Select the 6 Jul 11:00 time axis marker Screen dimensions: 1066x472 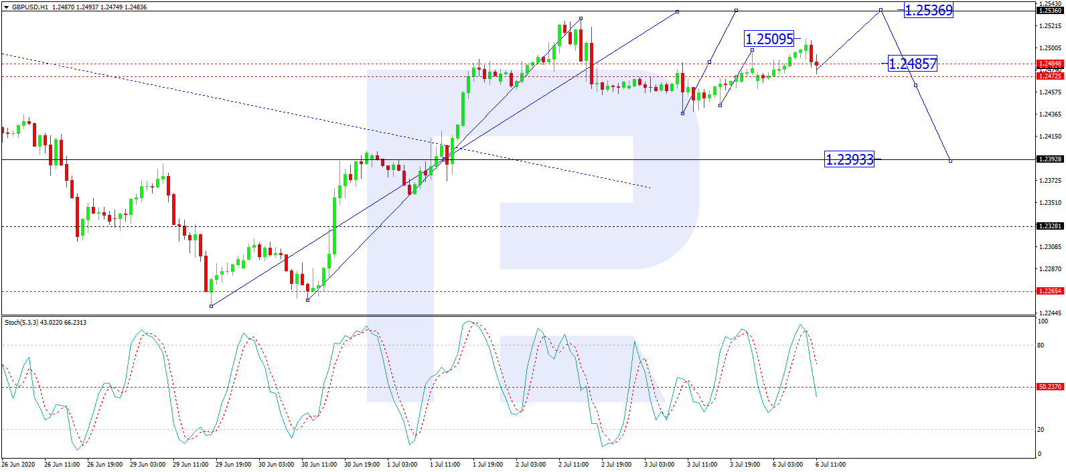tap(830, 465)
